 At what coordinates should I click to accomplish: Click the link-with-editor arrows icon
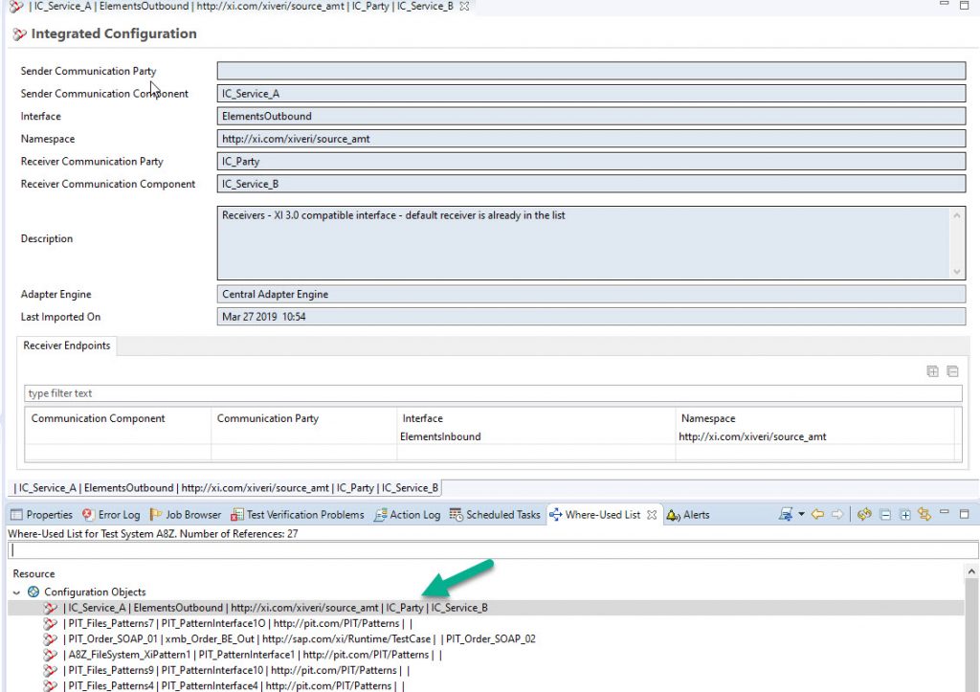coord(924,515)
